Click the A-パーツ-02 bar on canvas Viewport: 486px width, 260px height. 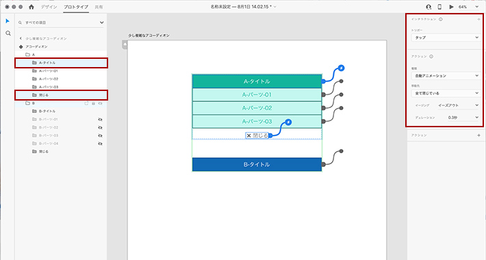click(257, 108)
